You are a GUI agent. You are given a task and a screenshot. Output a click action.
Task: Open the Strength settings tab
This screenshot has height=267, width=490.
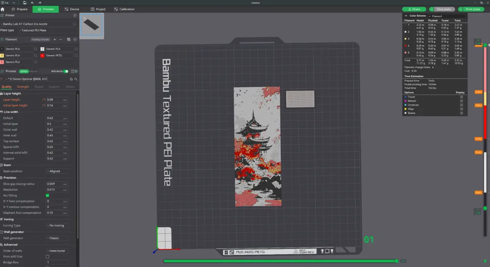[23, 87]
